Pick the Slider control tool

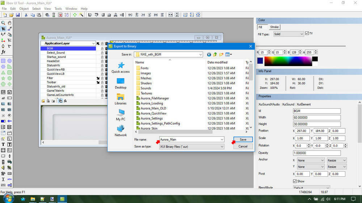pyautogui.click(x=9, y=121)
